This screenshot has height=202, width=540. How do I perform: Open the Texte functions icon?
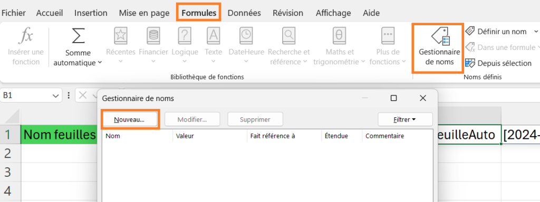coord(213,36)
